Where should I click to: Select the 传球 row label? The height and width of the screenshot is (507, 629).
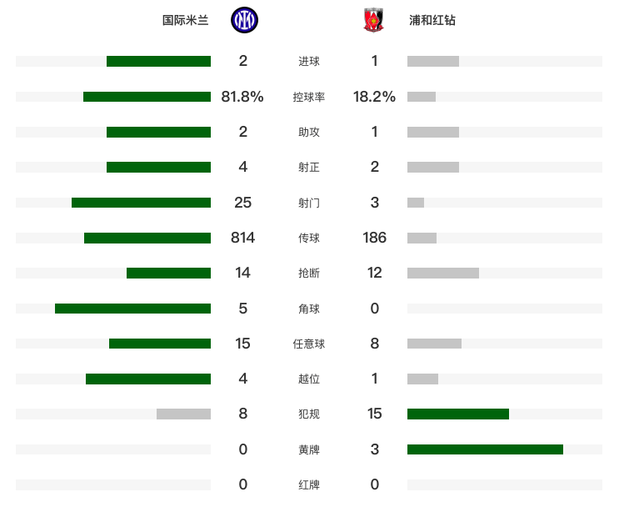tap(309, 238)
